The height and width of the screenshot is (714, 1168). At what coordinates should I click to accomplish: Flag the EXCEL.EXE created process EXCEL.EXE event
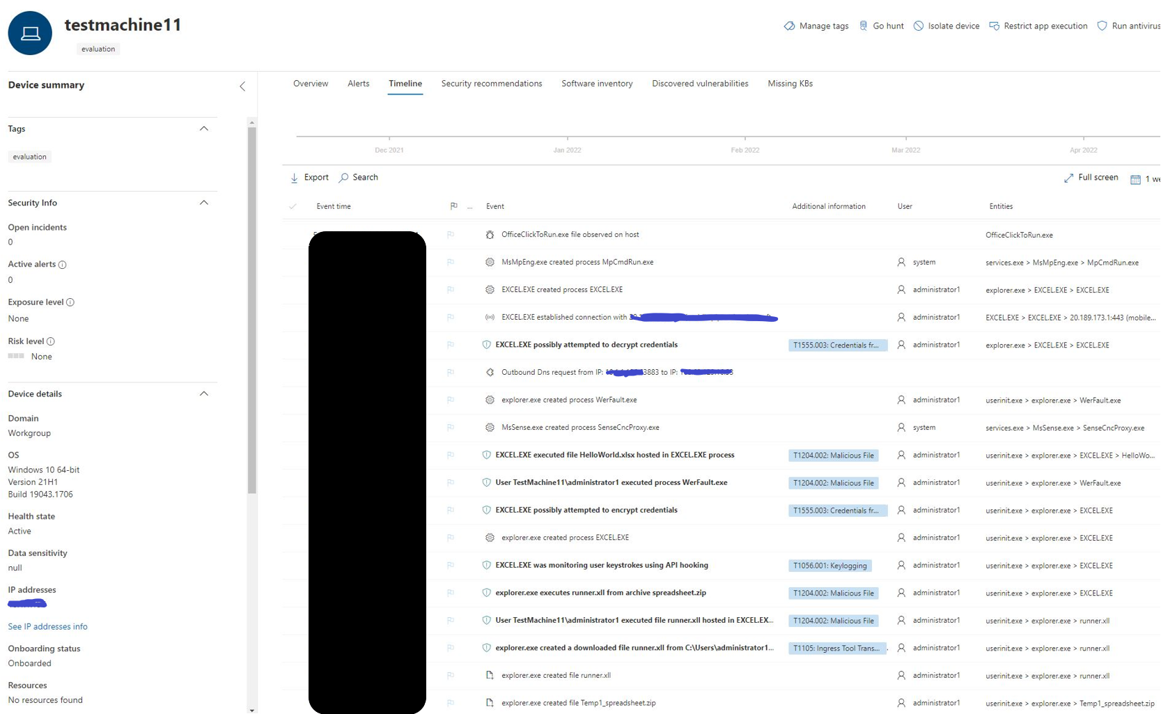coord(451,290)
